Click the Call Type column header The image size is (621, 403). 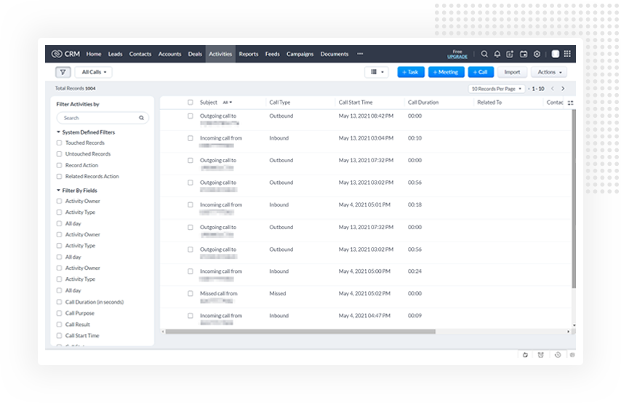click(x=280, y=103)
